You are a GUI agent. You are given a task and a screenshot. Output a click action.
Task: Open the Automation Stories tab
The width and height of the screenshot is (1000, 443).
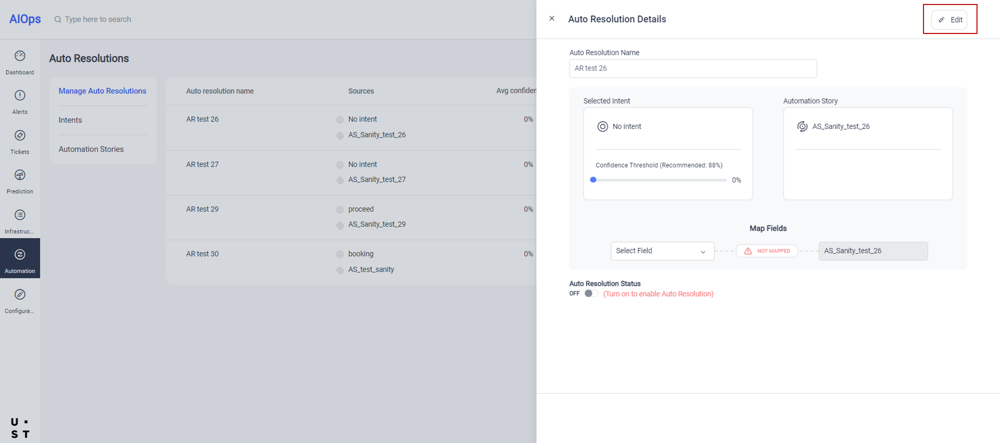(x=91, y=149)
